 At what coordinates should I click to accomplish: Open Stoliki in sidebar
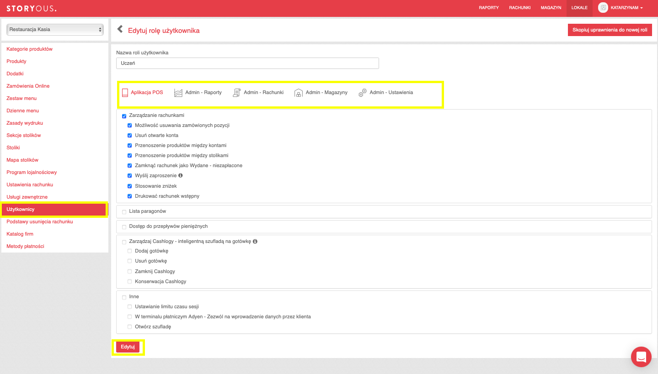13,147
